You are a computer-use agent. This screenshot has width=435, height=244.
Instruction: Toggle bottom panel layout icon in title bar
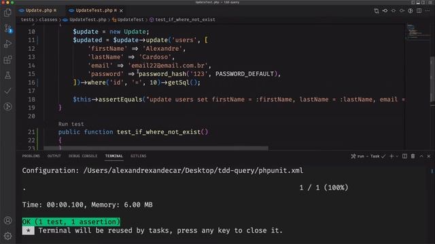pos(418,3)
